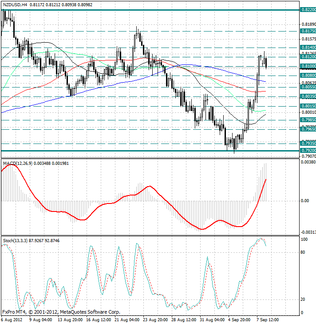
Task: Click the 7 Sep 12:00 time marker
Action: click(268, 319)
